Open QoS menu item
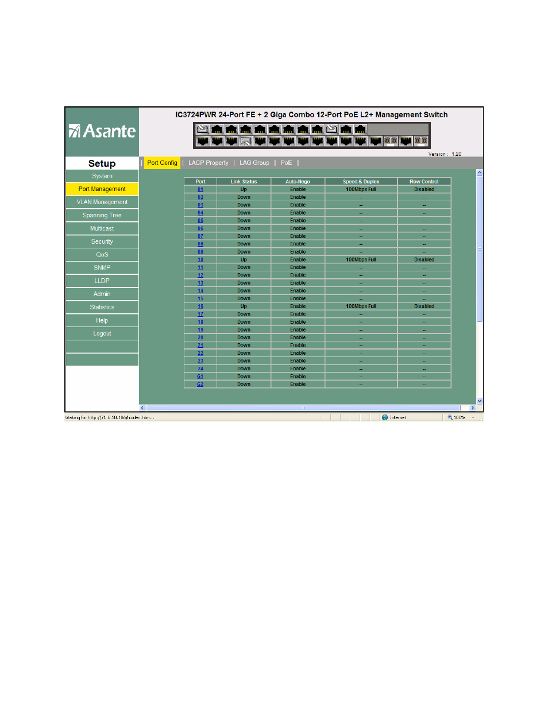Image resolution: width=548 pixels, height=710 pixels. tap(102, 255)
